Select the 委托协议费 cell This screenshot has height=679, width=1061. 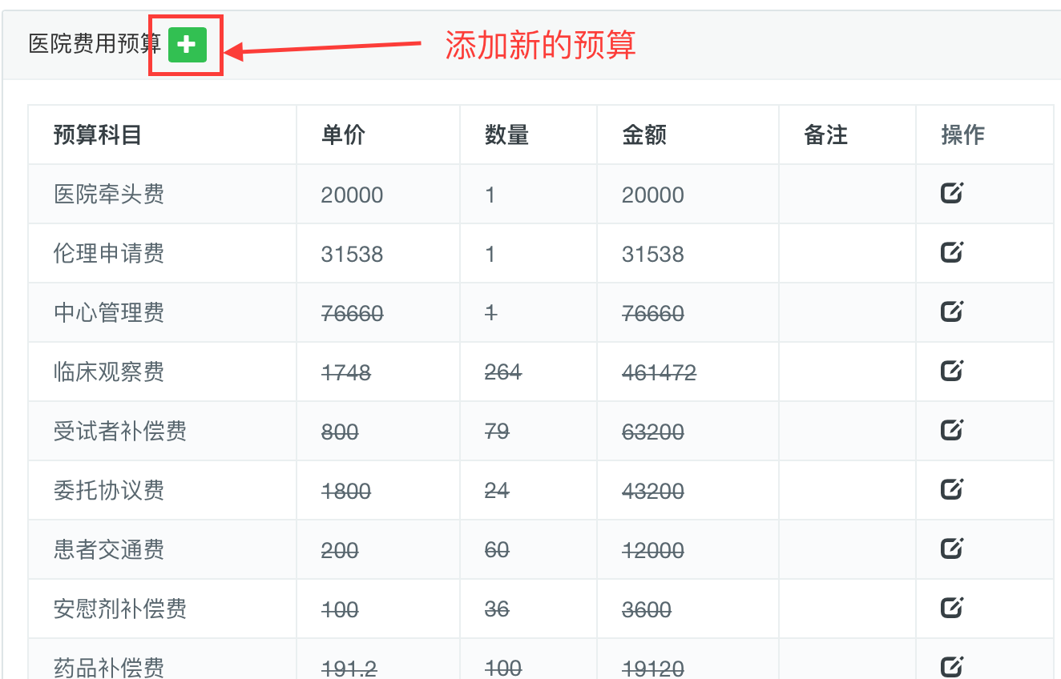(163, 491)
